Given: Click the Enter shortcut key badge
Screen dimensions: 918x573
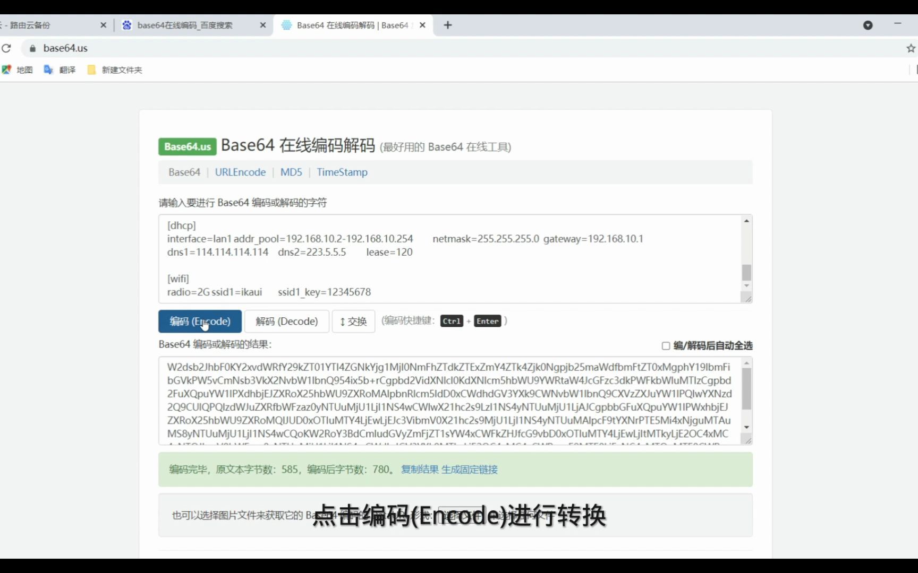Looking at the screenshot, I should pos(488,321).
